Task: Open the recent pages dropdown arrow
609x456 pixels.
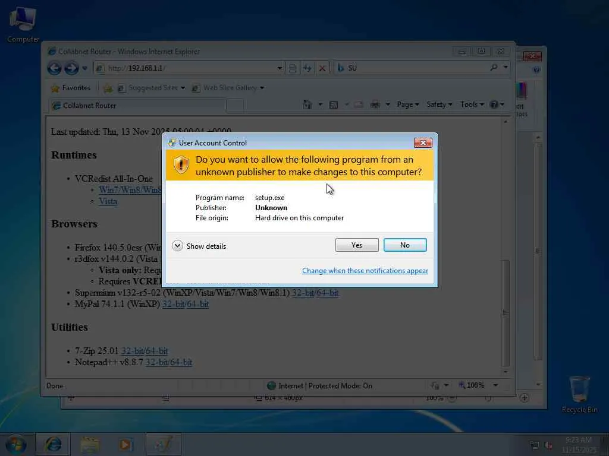Action: (84, 68)
